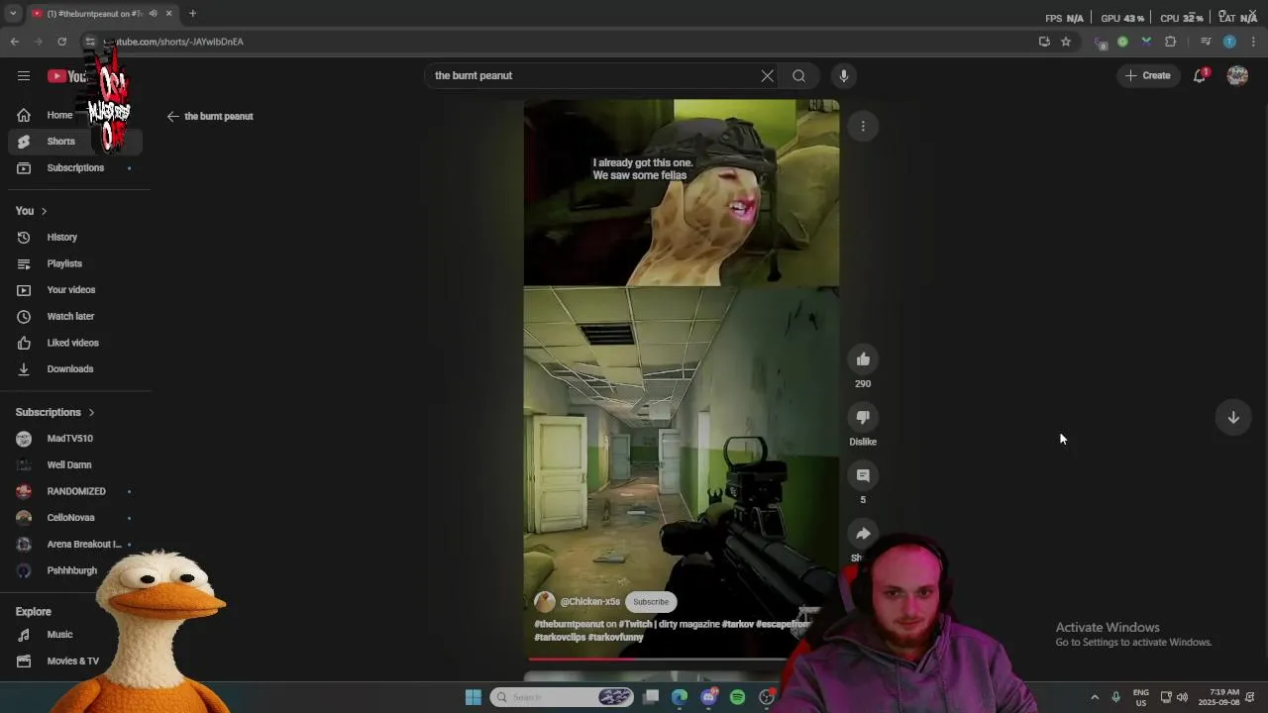Like the short with thumbs up
The image size is (1268, 713).
pyautogui.click(x=863, y=359)
